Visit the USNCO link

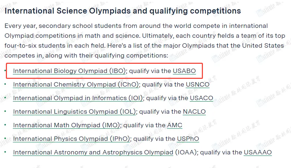click(x=198, y=84)
